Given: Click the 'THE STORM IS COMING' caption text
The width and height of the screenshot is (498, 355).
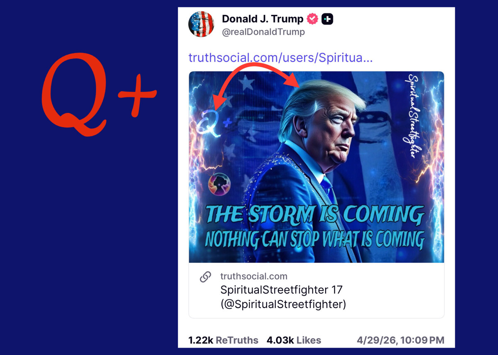Looking at the screenshot, I should (x=315, y=214).
